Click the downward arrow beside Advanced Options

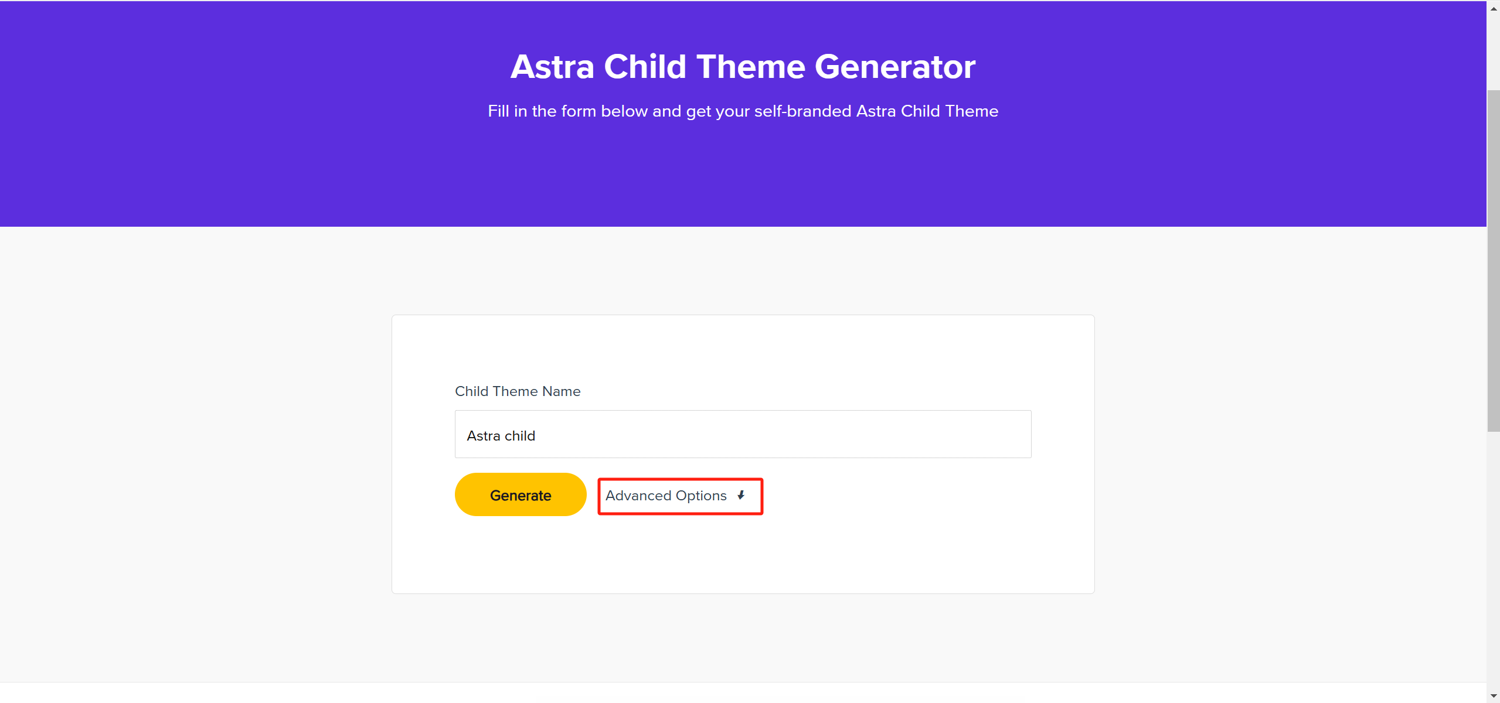(740, 496)
